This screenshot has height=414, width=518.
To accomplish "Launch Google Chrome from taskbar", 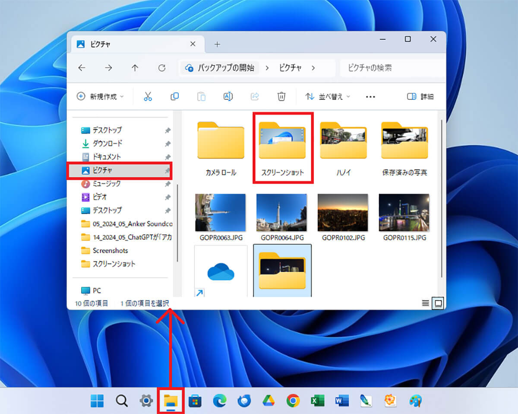I will coord(293,401).
